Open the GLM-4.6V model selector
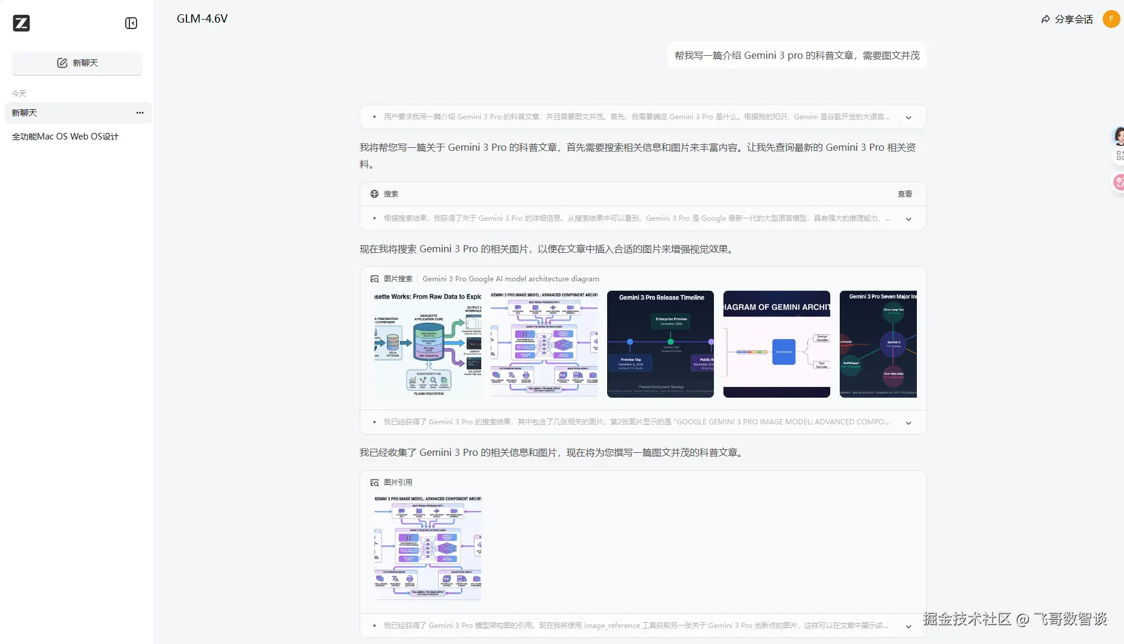This screenshot has height=644, width=1124. 202,18
